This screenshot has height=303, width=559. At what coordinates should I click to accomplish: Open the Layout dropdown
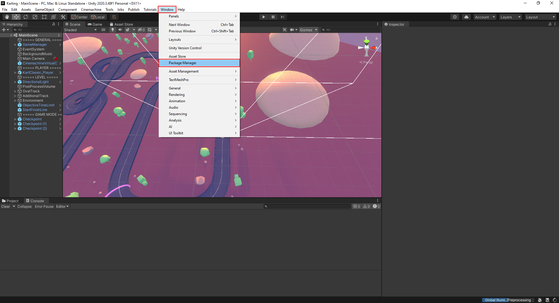tap(541, 17)
